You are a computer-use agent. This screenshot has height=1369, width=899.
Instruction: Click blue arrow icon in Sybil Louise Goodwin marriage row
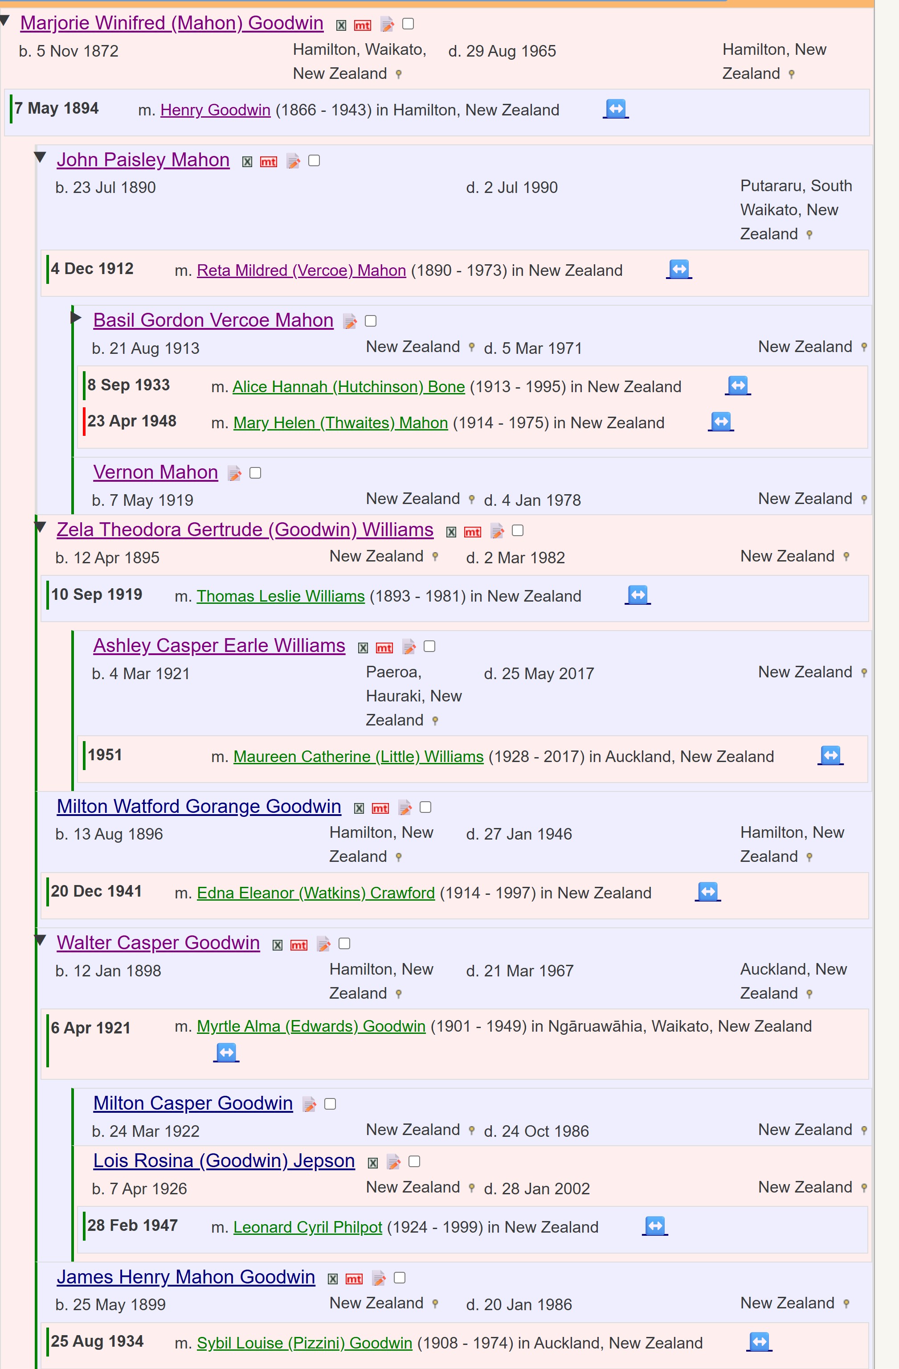pos(759,1342)
